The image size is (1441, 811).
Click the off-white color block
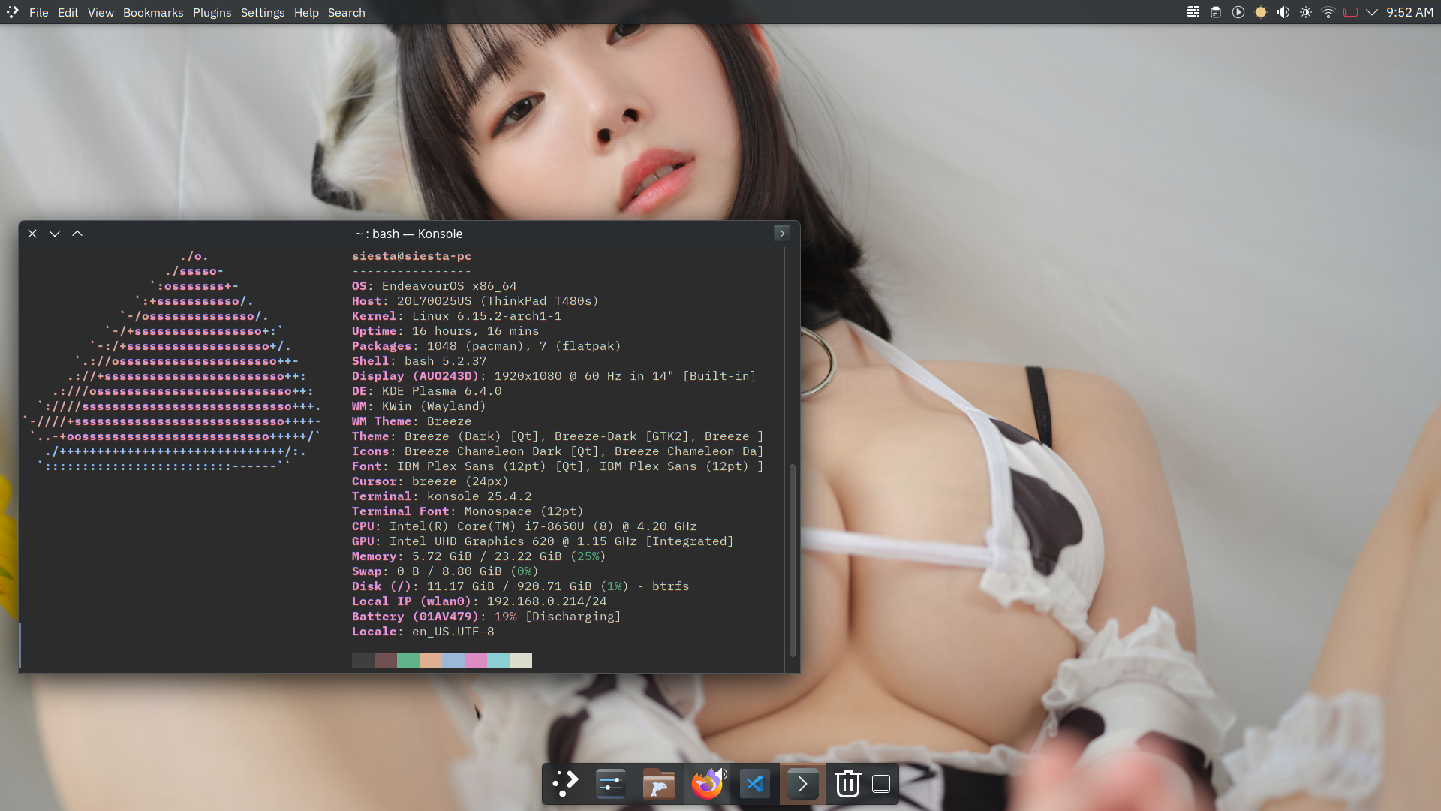(x=521, y=661)
